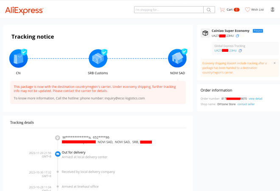
Task: Open the Wish List link
Action: (x=258, y=10)
